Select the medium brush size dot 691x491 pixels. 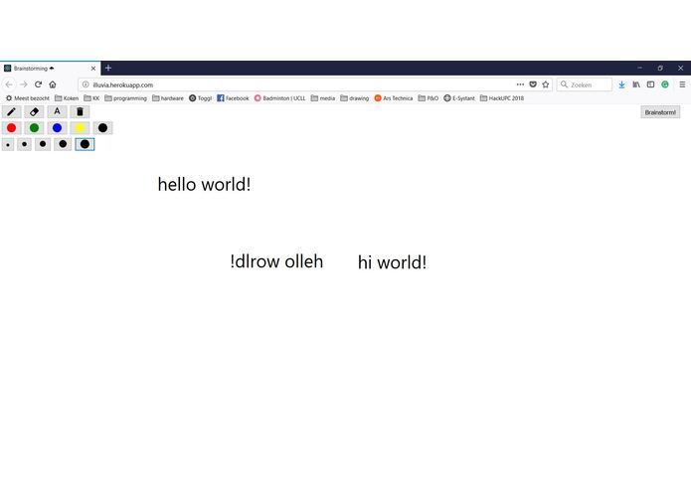[x=43, y=144]
